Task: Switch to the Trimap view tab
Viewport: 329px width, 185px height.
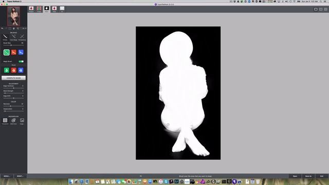Action: point(39,9)
